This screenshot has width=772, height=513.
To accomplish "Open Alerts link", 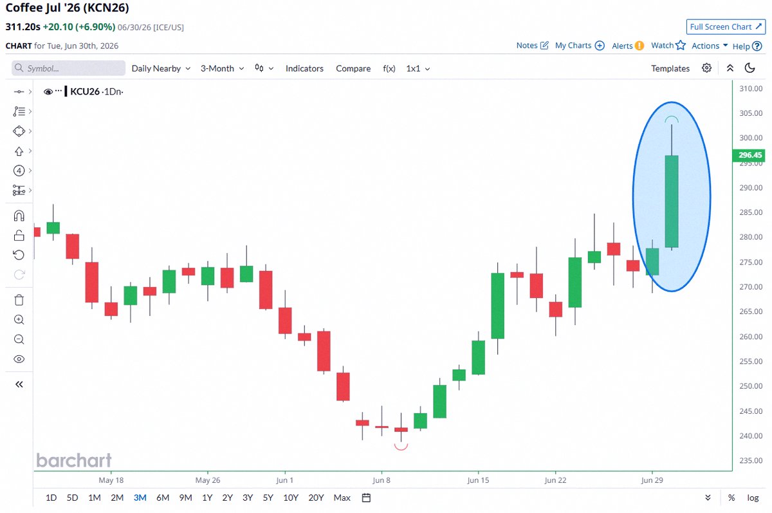I will click(x=628, y=46).
